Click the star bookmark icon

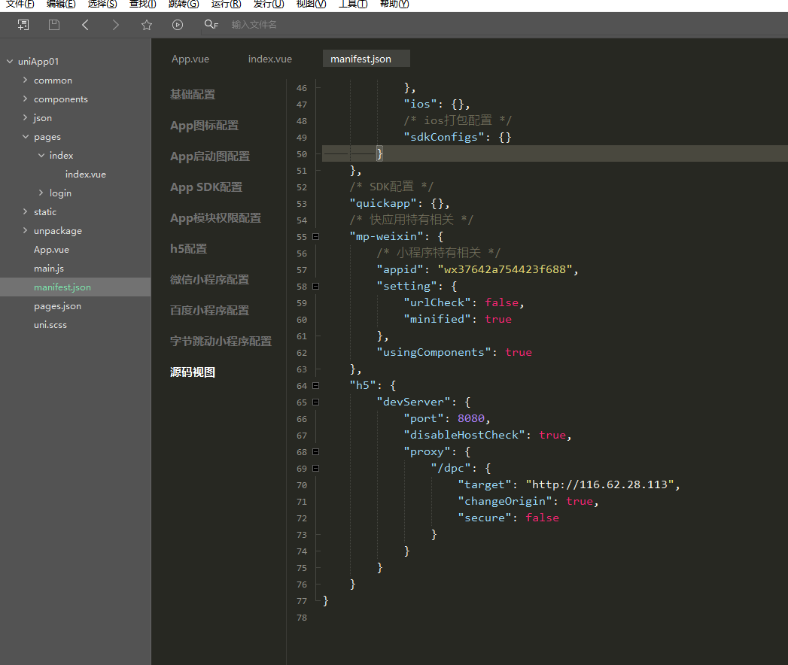pyautogui.click(x=147, y=25)
